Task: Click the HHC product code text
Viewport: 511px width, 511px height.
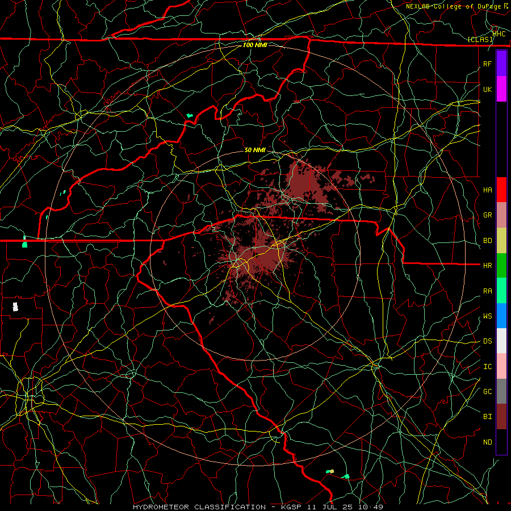Action: [499, 33]
